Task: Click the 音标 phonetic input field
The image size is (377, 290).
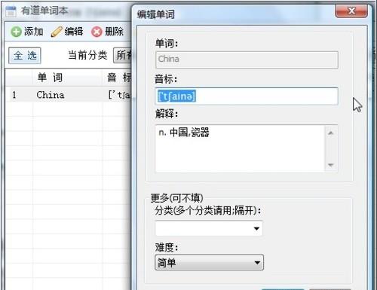Action: tap(247, 96)
